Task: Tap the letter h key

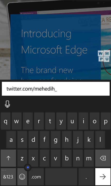Action: [67, 140]
